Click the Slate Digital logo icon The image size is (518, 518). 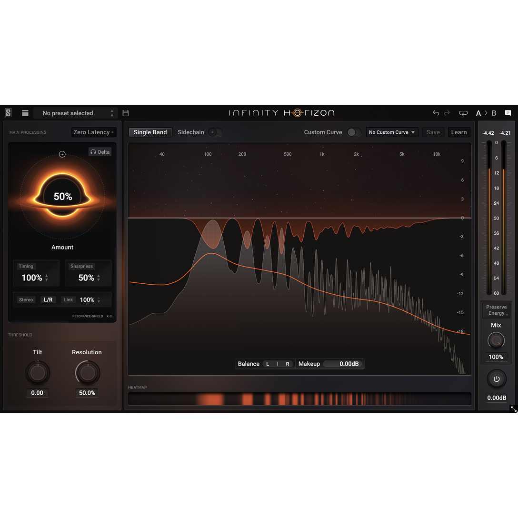click(x=8, y=113)
